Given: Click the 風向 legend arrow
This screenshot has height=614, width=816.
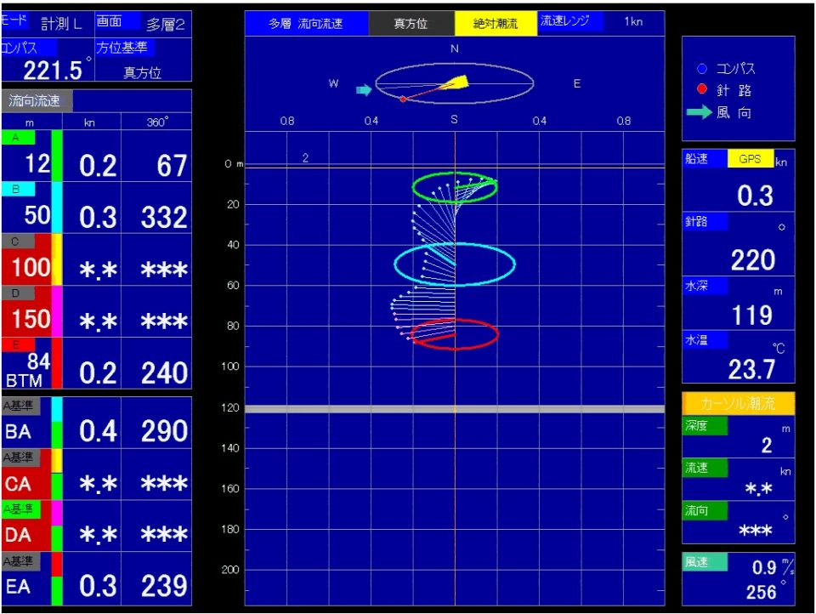Looking at the screenshot, I should (699, 111).
